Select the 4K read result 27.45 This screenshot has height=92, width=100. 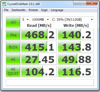(x=39, y=59)
